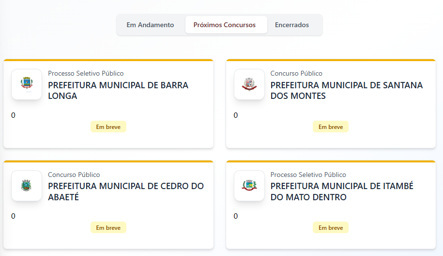
Task: Switch to the Em Andamento tab
Action: click(x=150, y=25)
